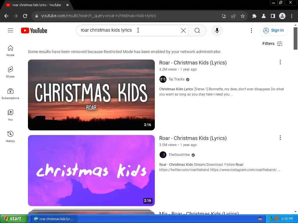Click the scrollbar down arrow

click(x=295, y=212)
